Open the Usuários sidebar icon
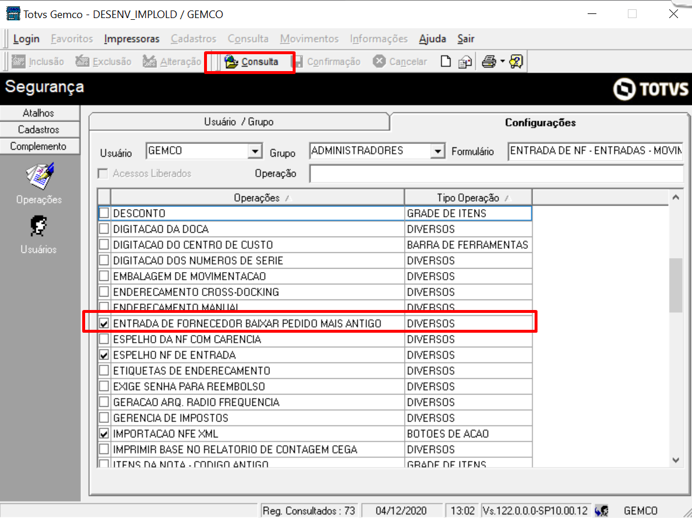The width and height of the screenshot is (692, 518). [x=38, y=226]
